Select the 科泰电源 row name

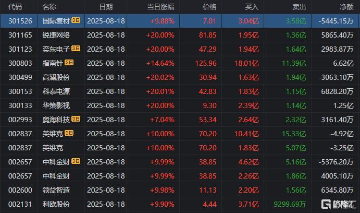click(x=56, y=91)
